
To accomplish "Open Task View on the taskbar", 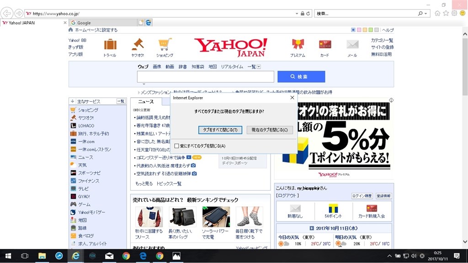I will point(25,256).
